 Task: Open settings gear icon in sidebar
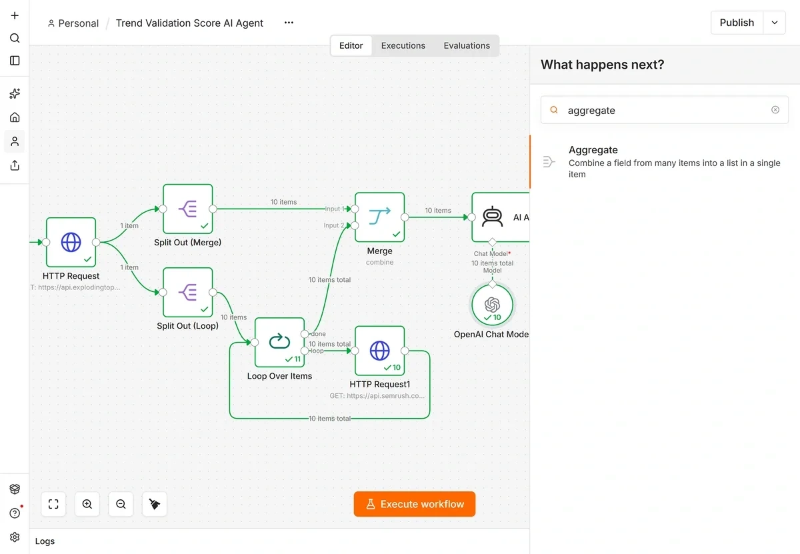click(x=15, y=537)
